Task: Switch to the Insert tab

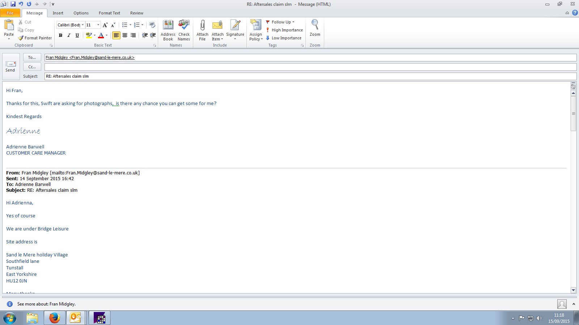Action: [x=58, y=13]
